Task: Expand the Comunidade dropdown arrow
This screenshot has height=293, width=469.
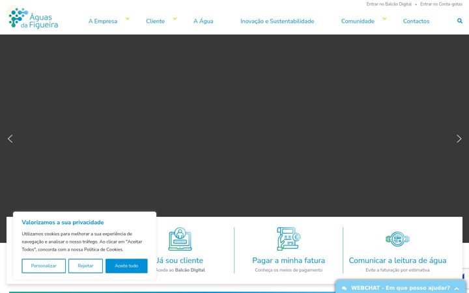Action: coord(384,18)
